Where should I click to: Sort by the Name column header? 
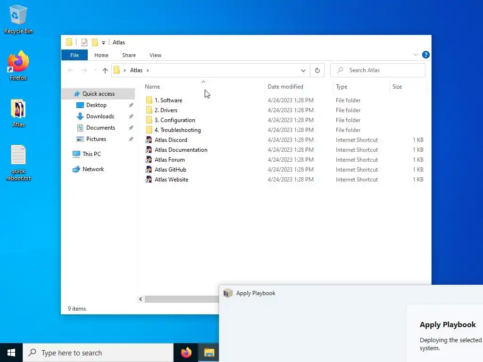pos(203,87)
